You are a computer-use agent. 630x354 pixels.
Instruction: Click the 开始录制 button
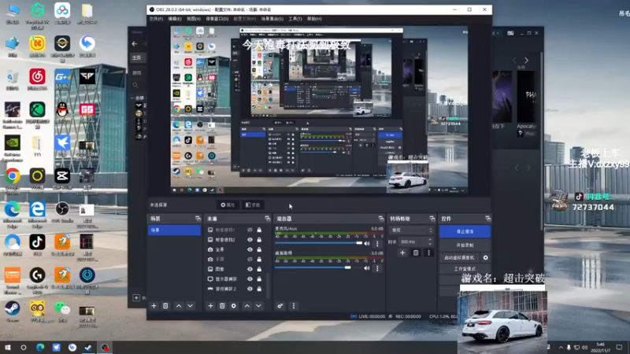pos(465,245)
